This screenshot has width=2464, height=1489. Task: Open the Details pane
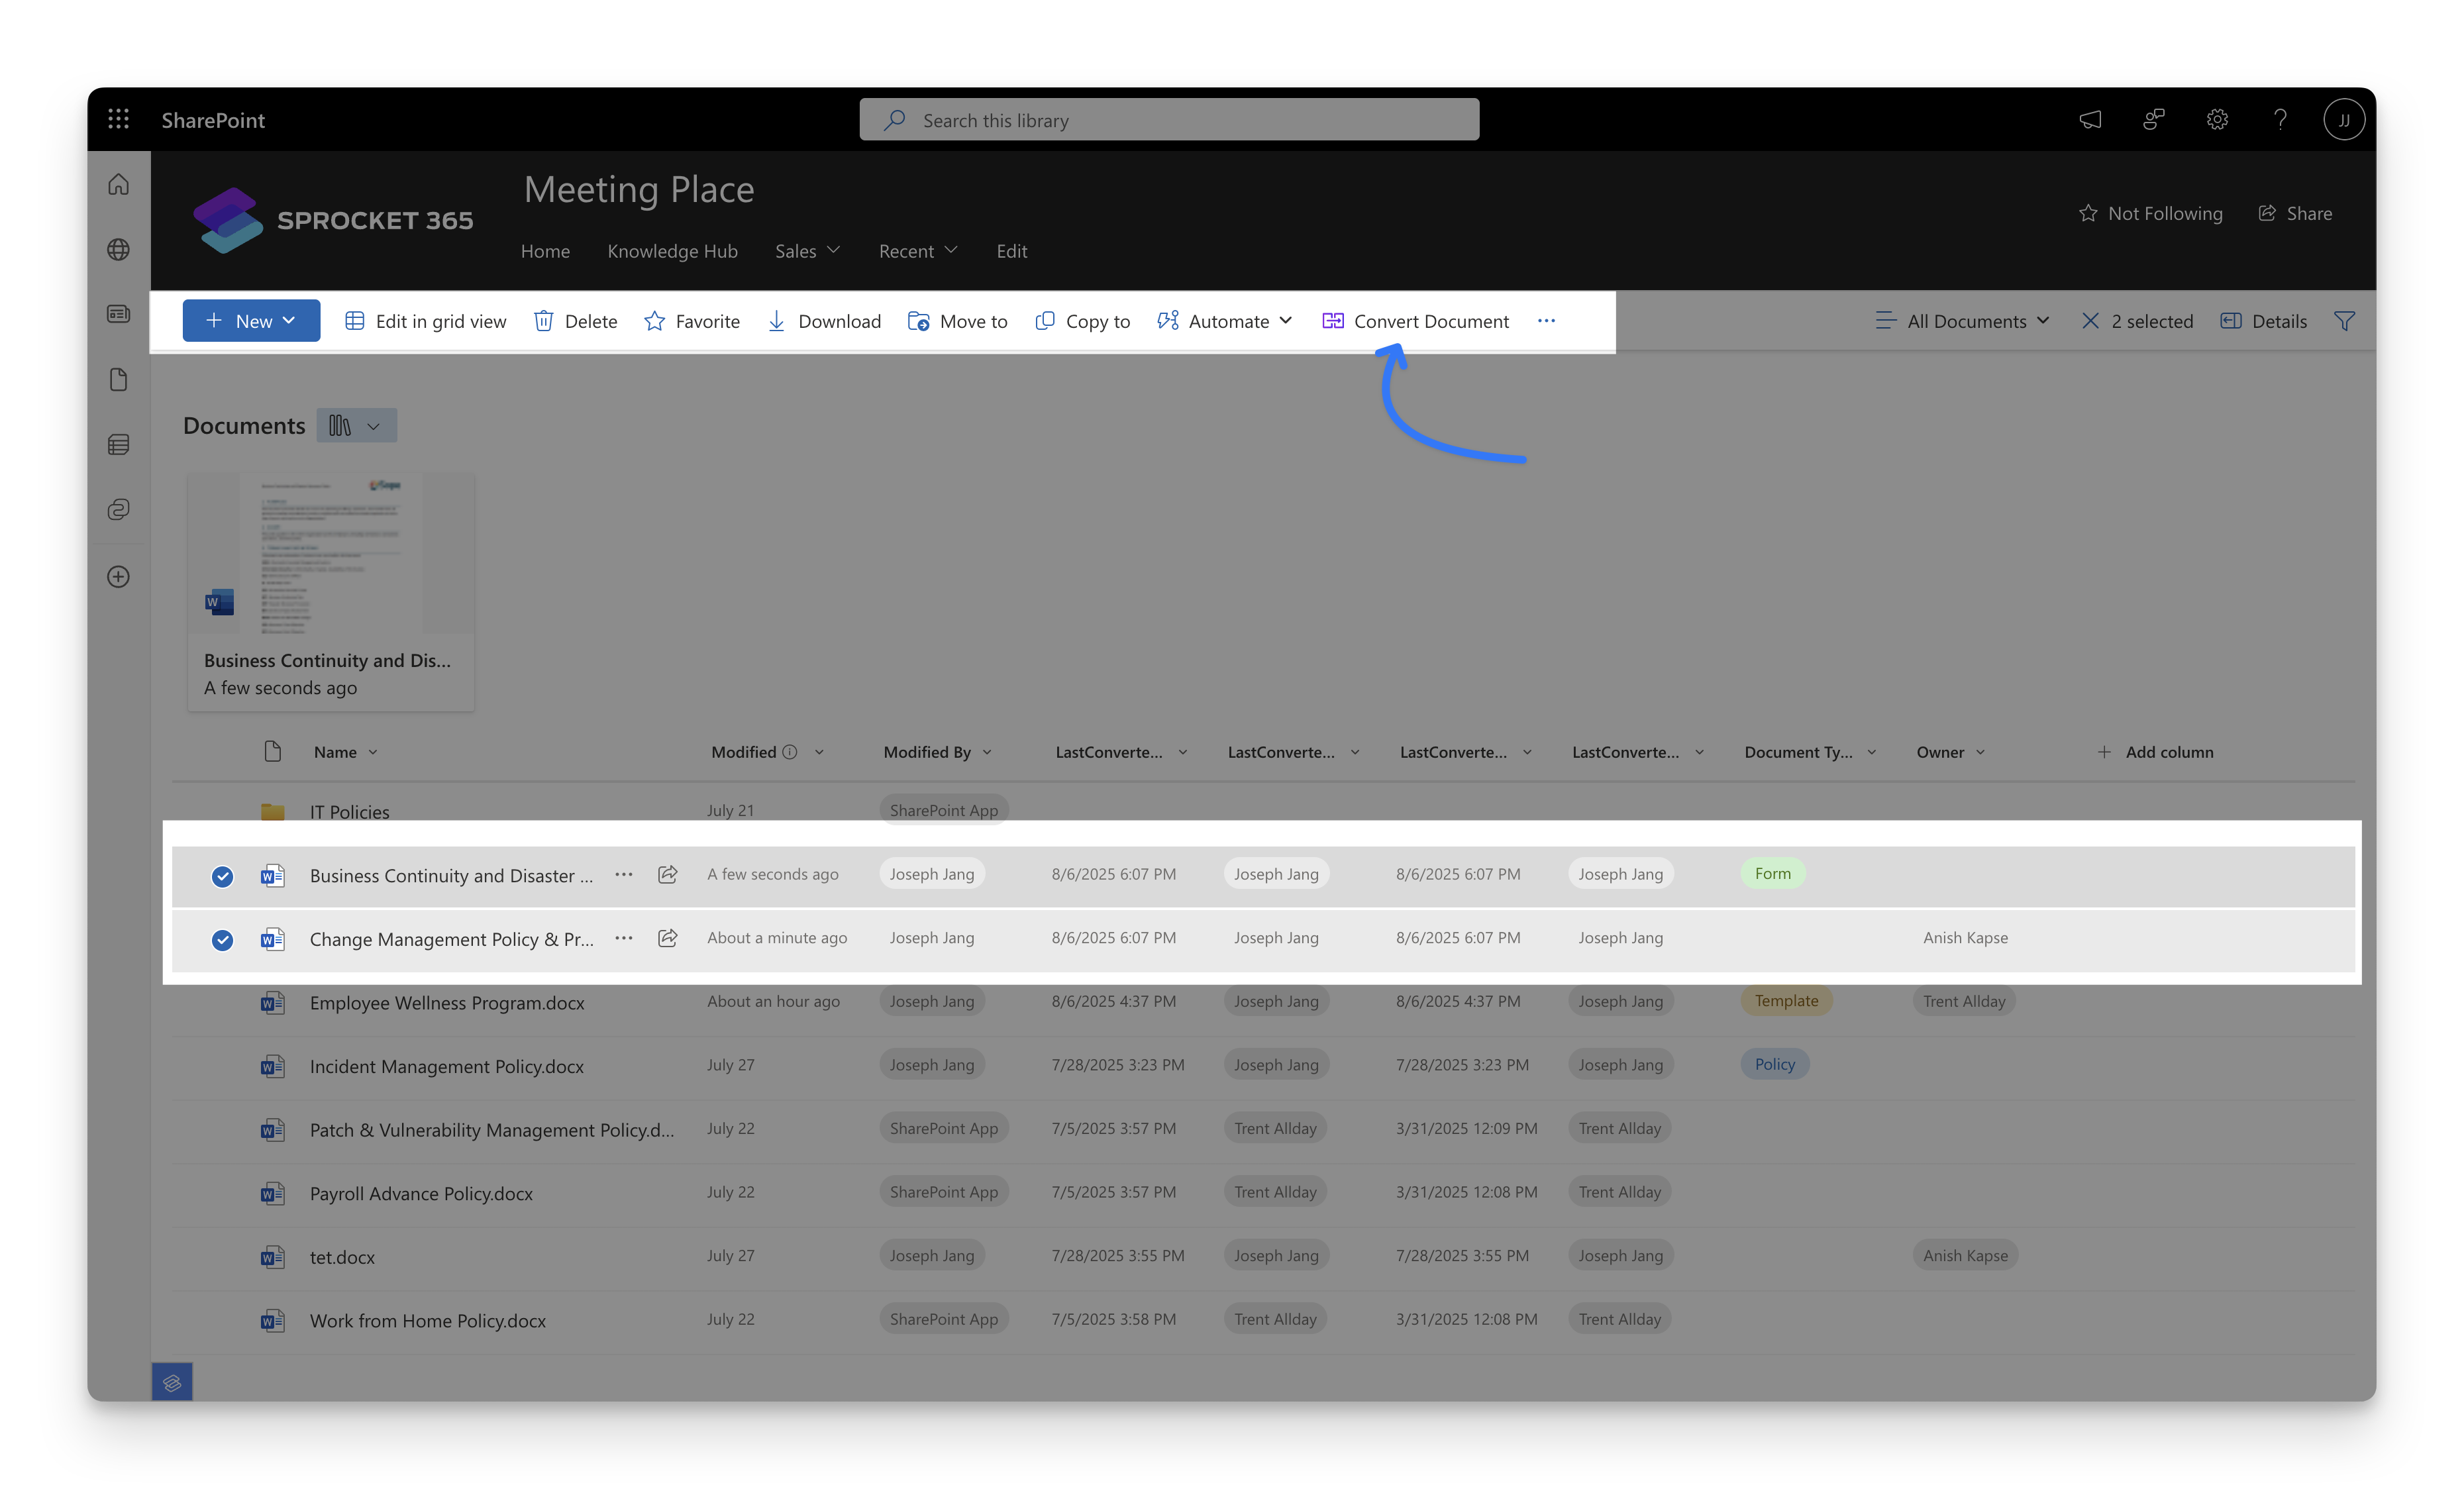[2263, 321]
